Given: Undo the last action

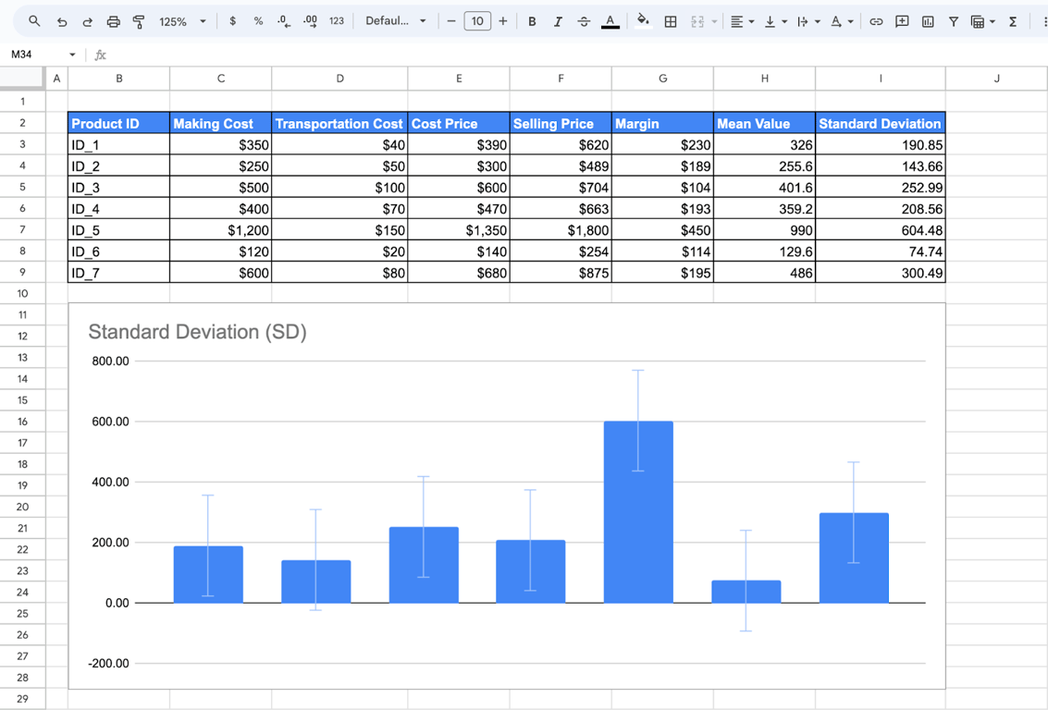Looking at the screenshot, I should point(61,21).
